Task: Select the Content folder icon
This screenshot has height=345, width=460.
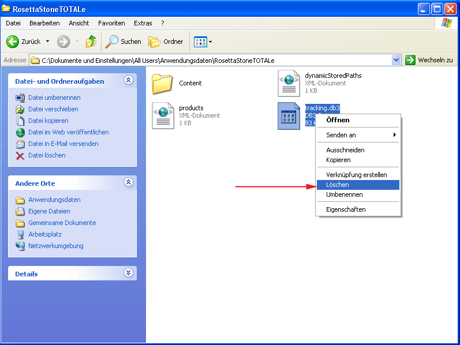Action: pos(163,83)
